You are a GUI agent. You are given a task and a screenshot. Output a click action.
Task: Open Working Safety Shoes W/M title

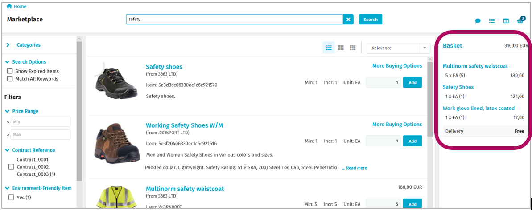pos(184,125)
